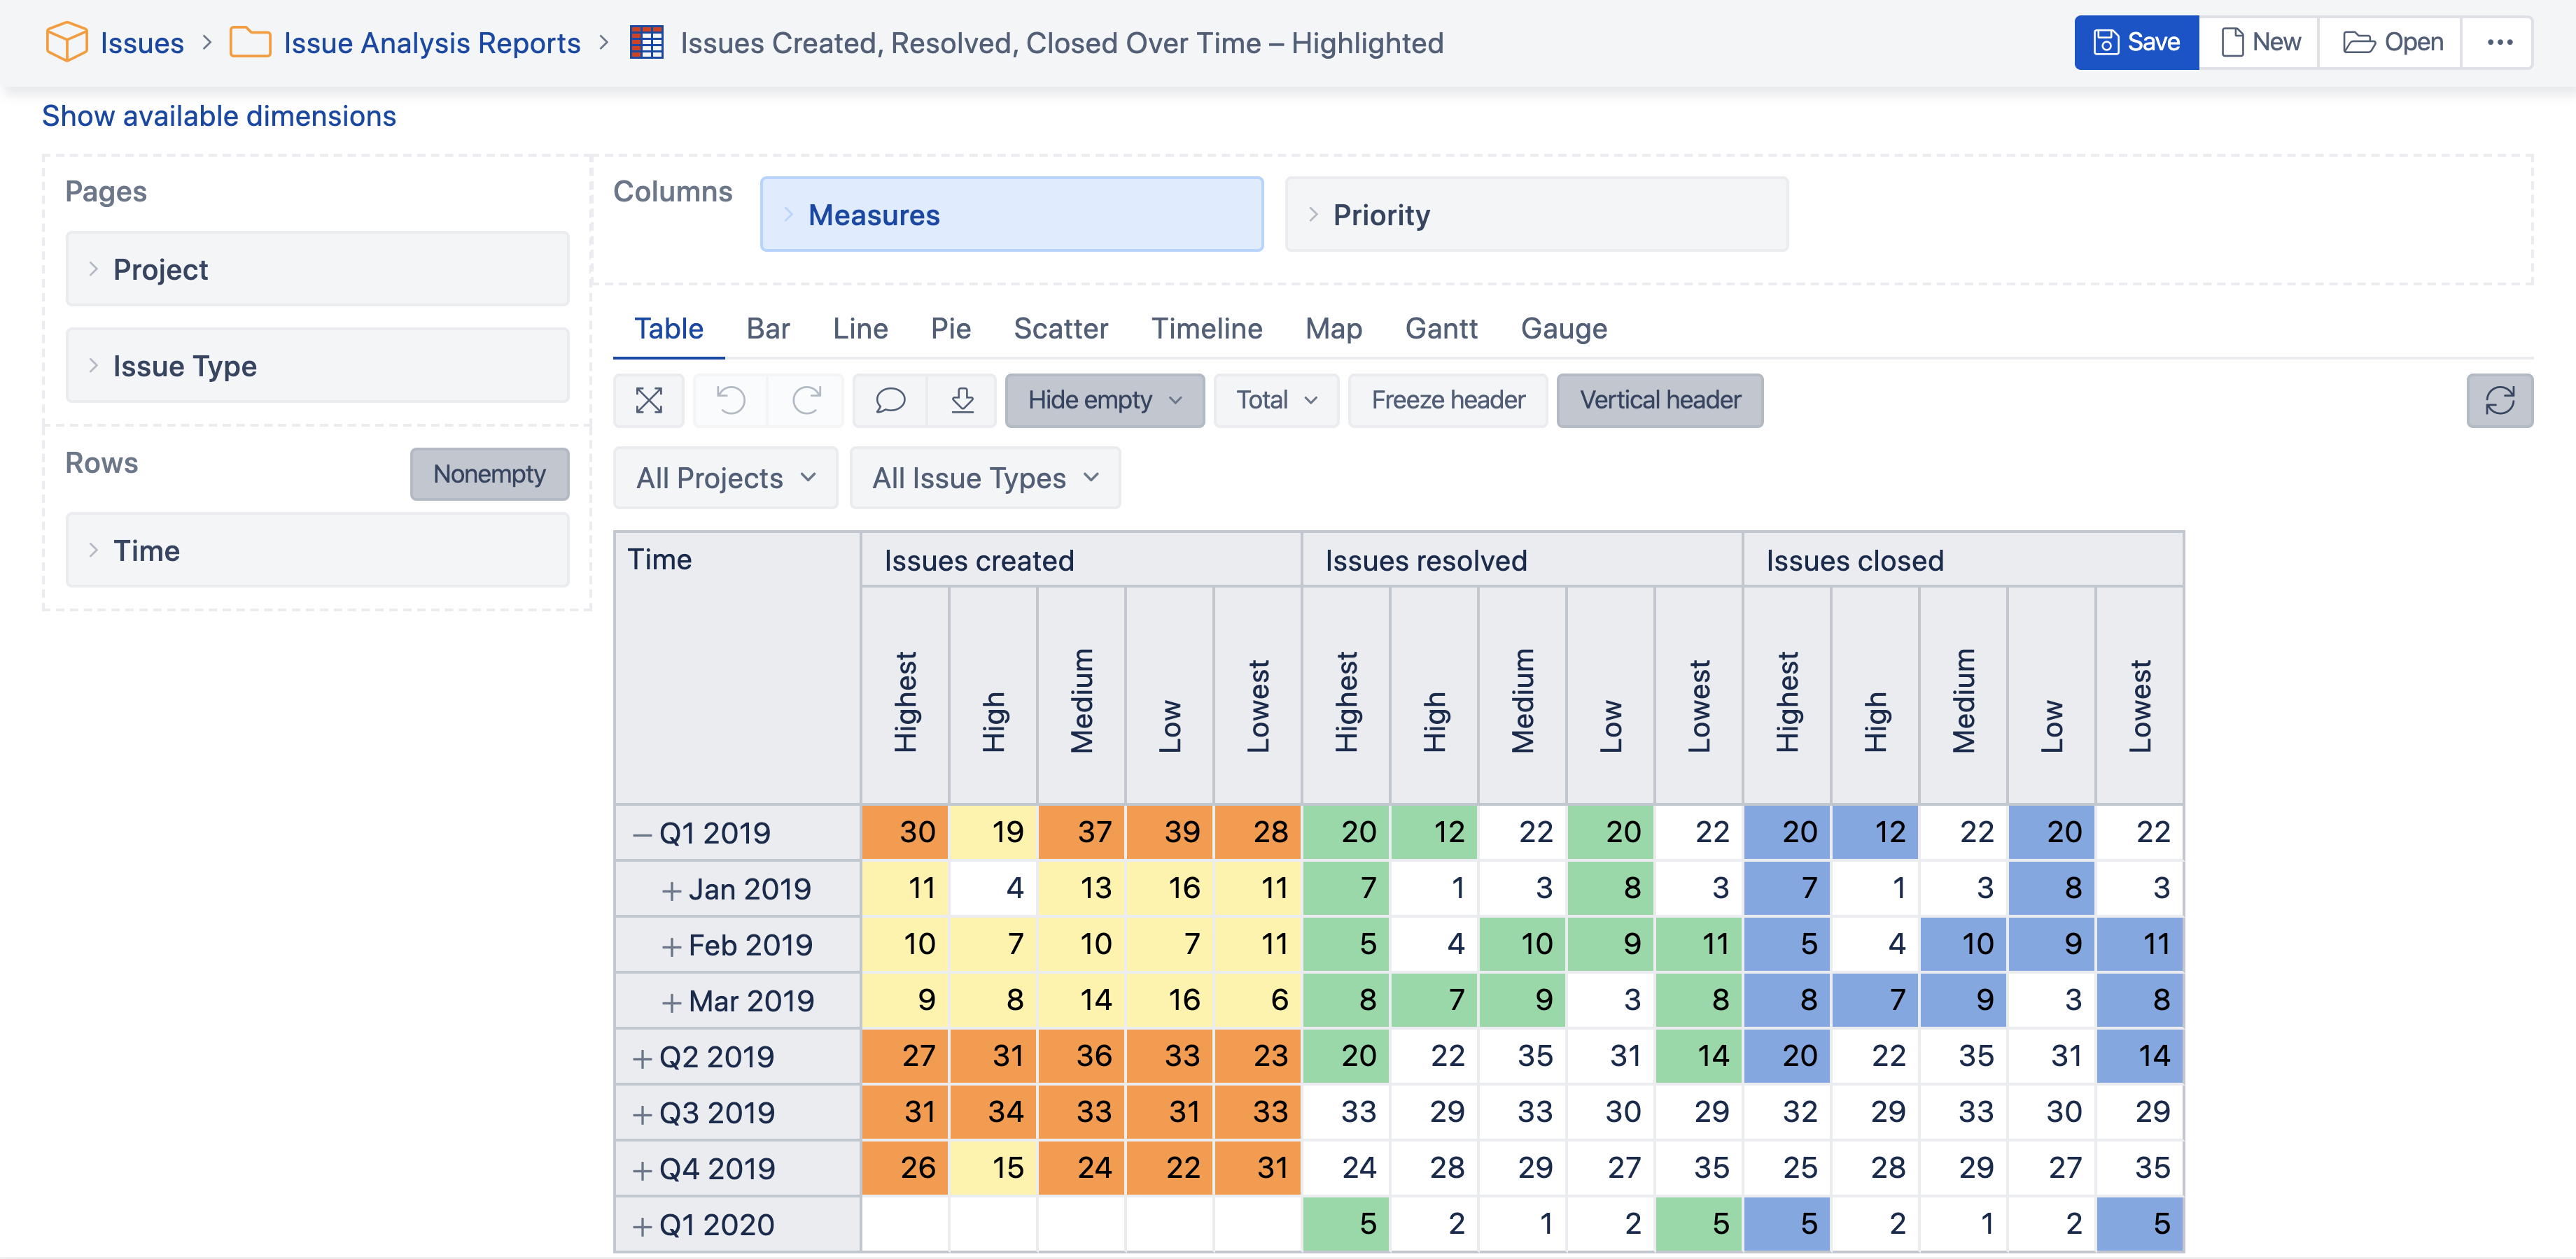
Task: Expand the Q2 2019 row
Action: pos(642,1057)
